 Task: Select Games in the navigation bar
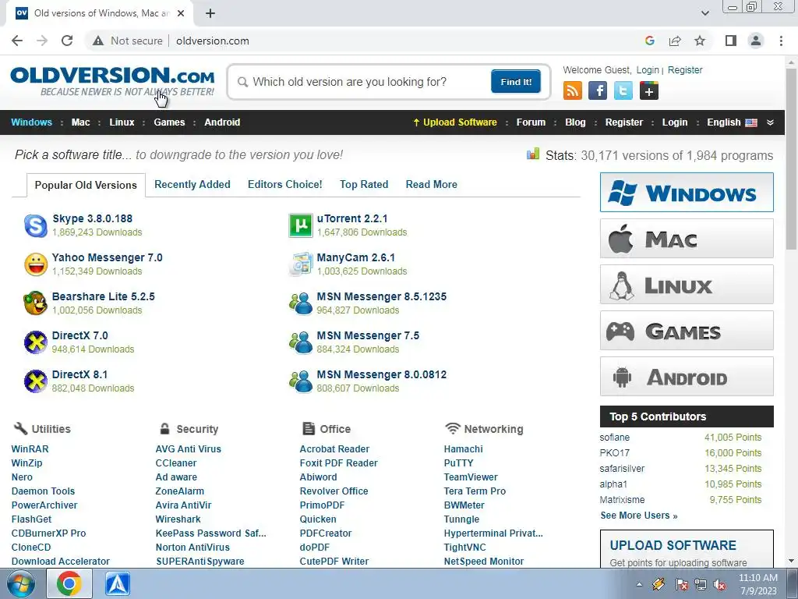(x=169, y=122)
